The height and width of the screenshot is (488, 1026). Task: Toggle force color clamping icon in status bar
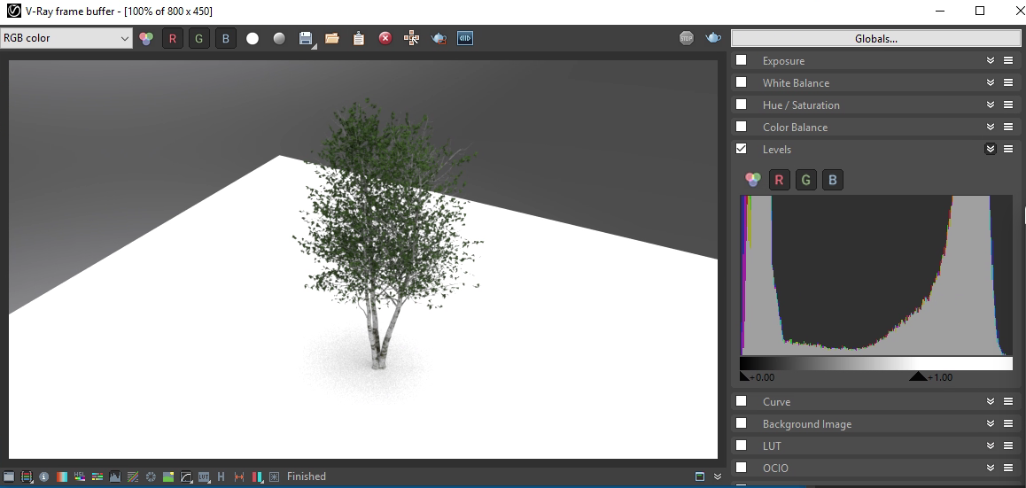[x=27, y=476]
